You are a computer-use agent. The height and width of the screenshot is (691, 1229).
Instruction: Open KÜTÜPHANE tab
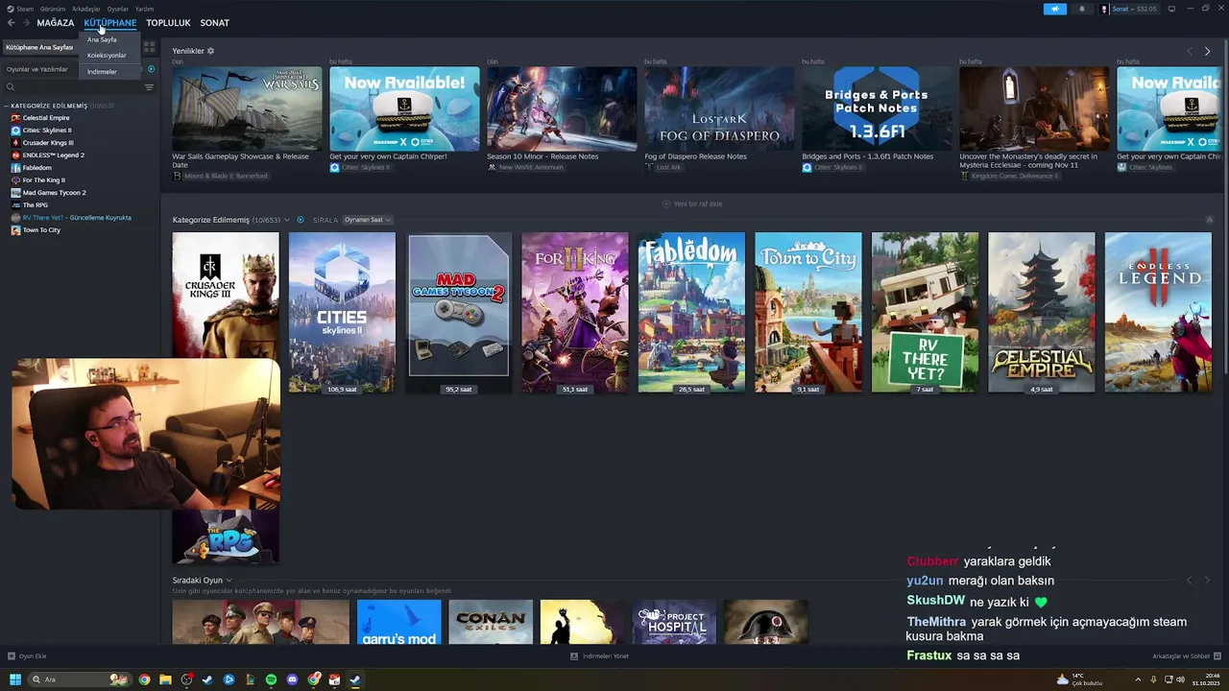[x=109, y=23]
